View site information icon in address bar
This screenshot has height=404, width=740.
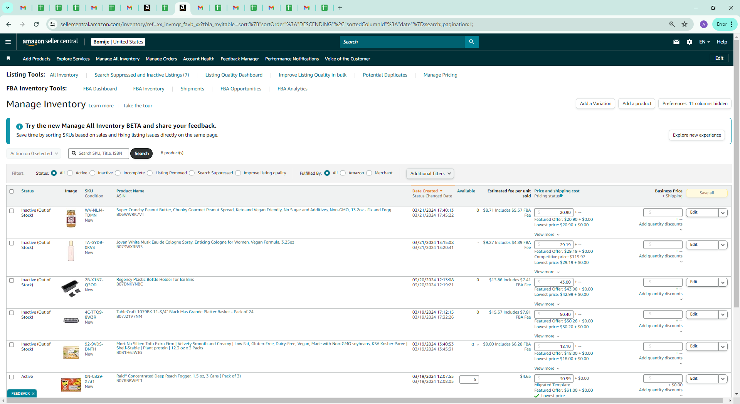tap(53, 24)
